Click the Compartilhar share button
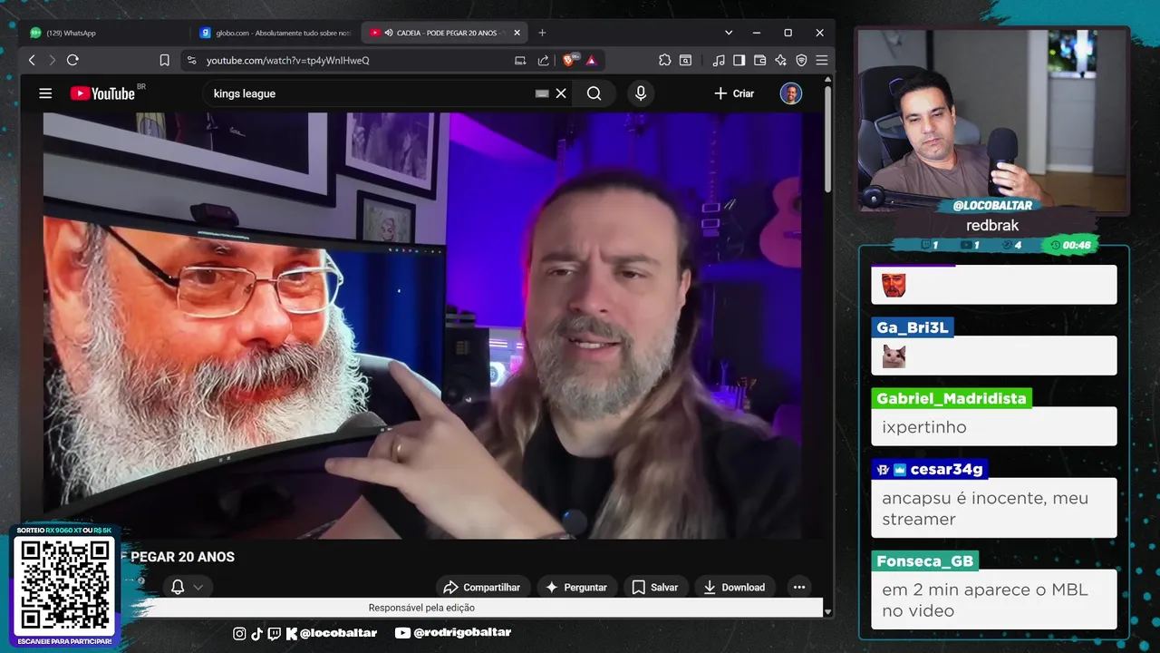The image size is (1160, 653). click(481, 587)
